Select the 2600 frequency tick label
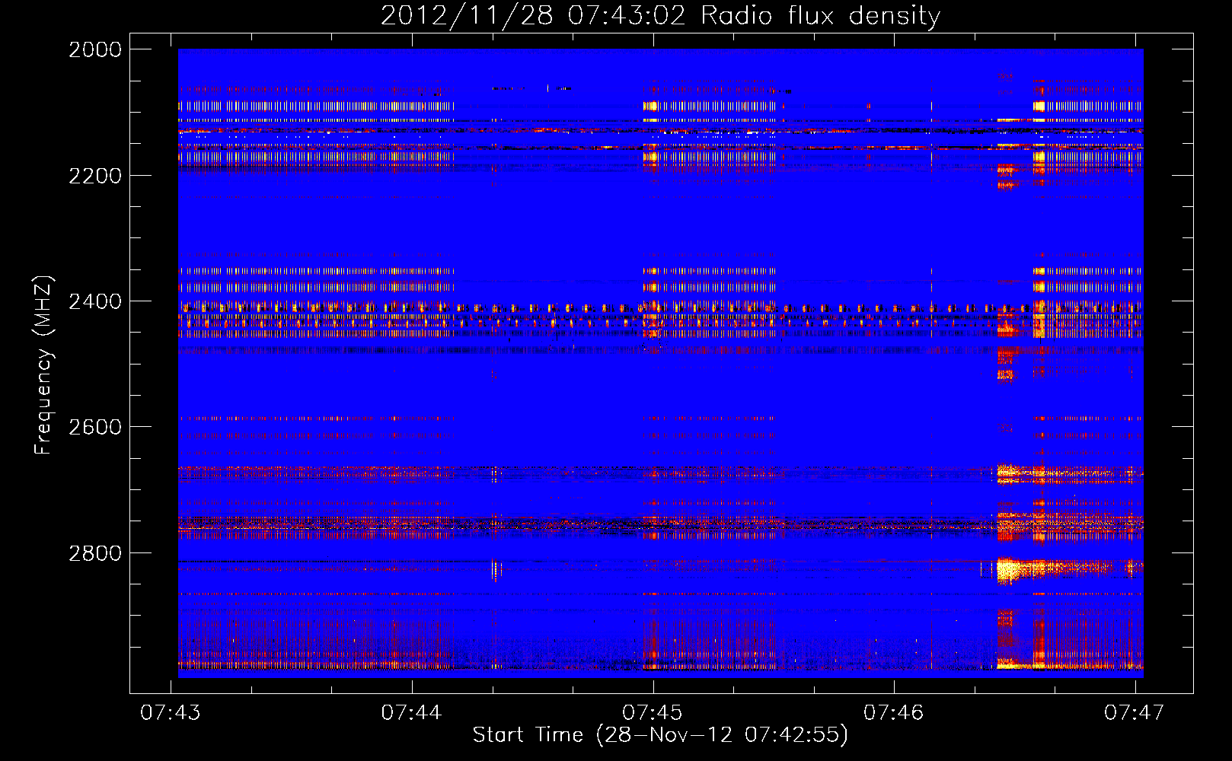The width and height of the screenshot is (1232, 761). click(95, 427)
